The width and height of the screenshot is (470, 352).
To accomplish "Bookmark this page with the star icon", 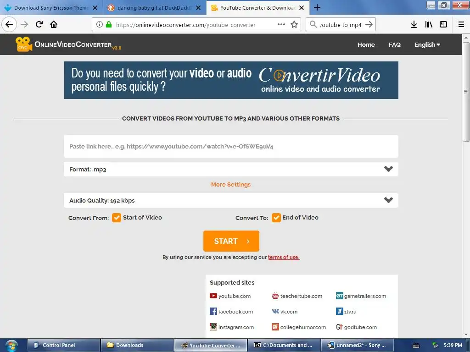I will [294, 25].
